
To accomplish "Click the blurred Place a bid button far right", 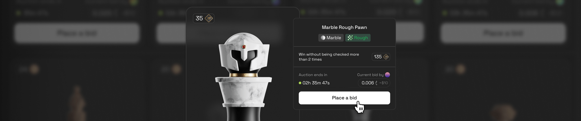I will pyautogui.click(x=503, y=33).
